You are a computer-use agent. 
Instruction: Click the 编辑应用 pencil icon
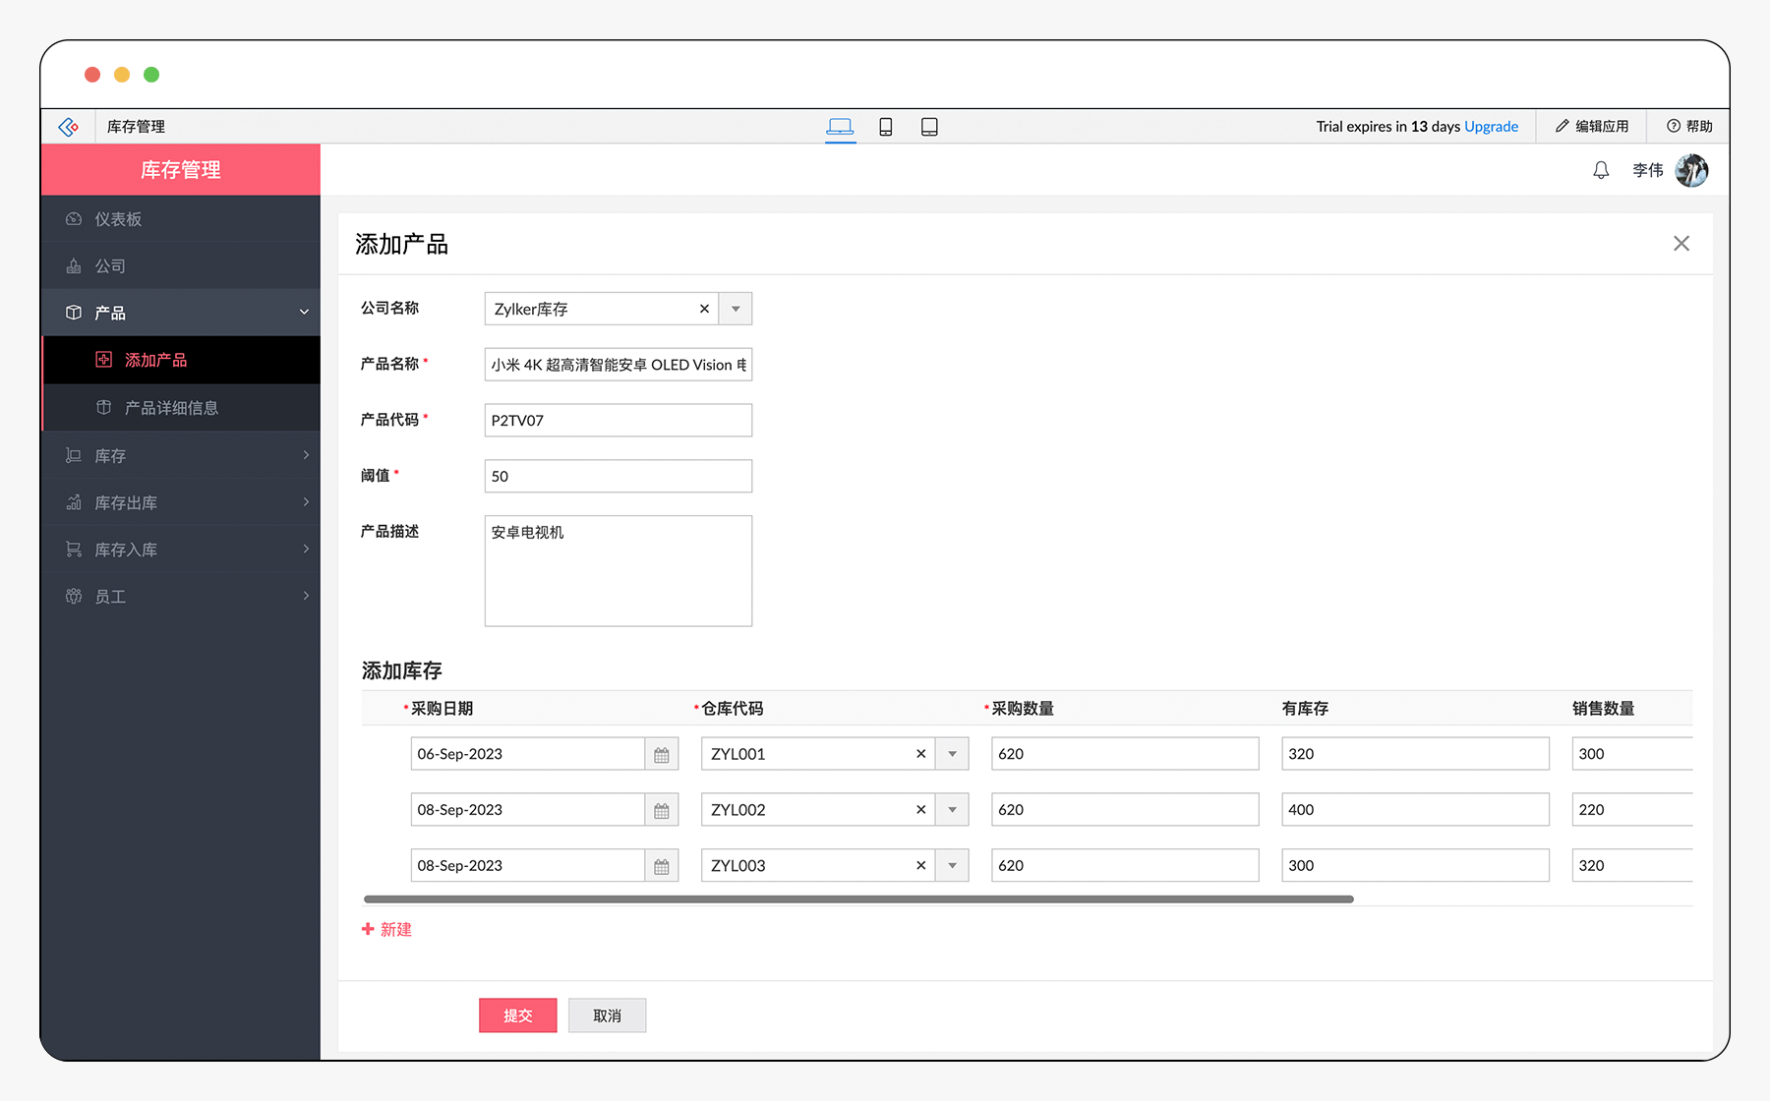(1561, 126)
